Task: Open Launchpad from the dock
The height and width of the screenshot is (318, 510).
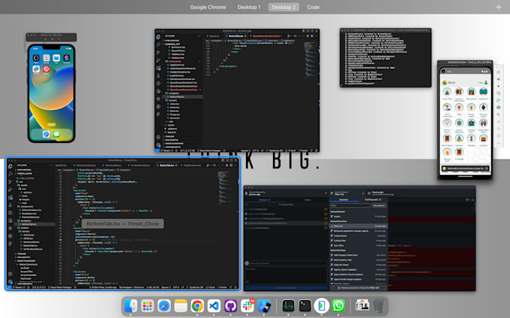Action: pyautogui.click(x=148, y=306)
